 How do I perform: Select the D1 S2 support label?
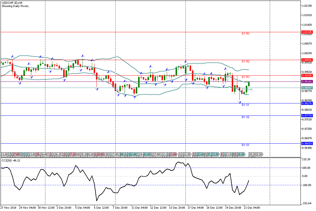[x=245, y=117]
